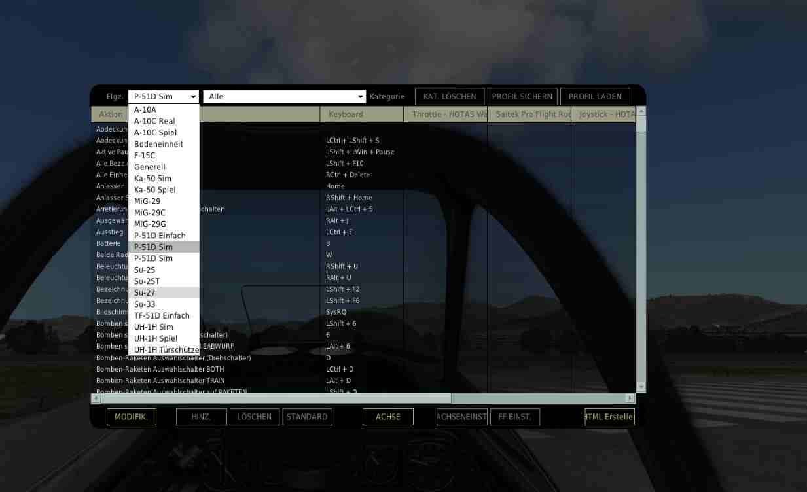807x492 pixels.
Task: Choose UH-1H Sim from the list
Action: [164, 327]
